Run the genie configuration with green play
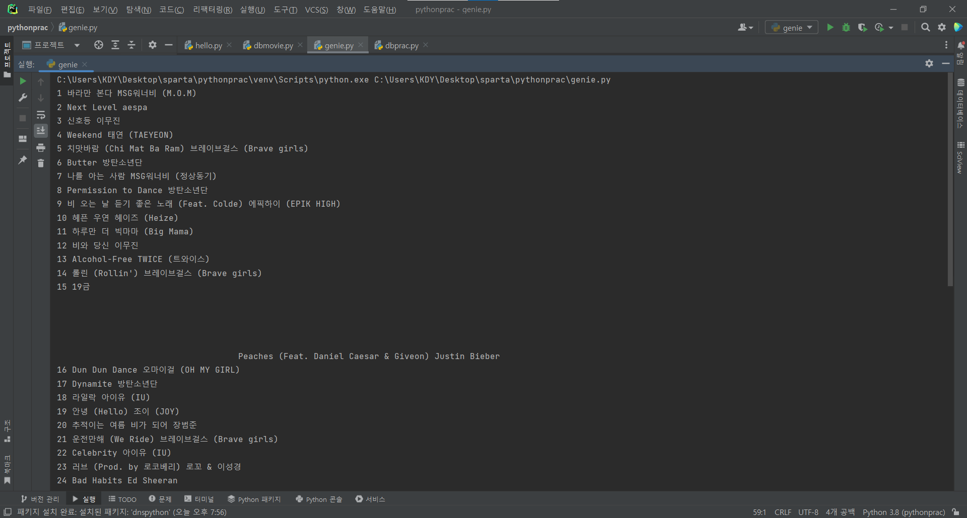Screen dimensions: 967x518 [830, 27]
